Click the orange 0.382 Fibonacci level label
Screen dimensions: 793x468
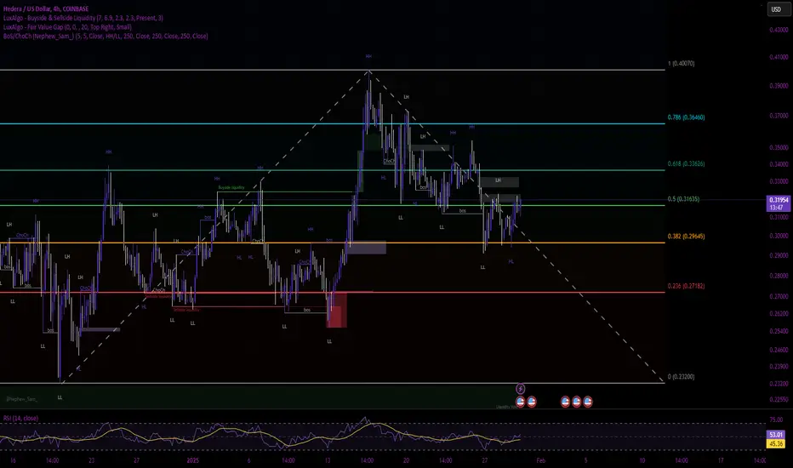pos(686,237)
